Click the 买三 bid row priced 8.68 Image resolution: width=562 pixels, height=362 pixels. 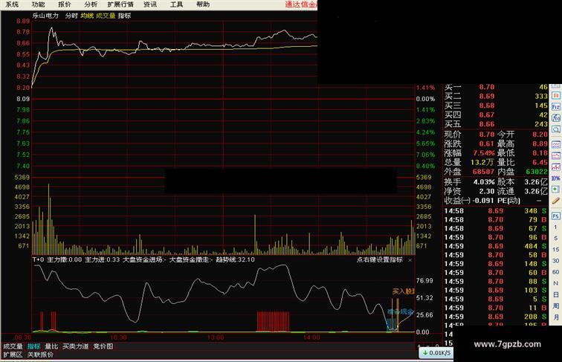click(x=496, y=106)
